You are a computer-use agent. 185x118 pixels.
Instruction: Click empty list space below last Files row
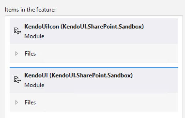point(94,115)
